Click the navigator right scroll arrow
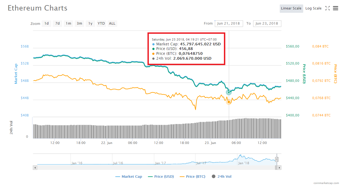Viewport: 346px width, 188px height. coord(279,168)
